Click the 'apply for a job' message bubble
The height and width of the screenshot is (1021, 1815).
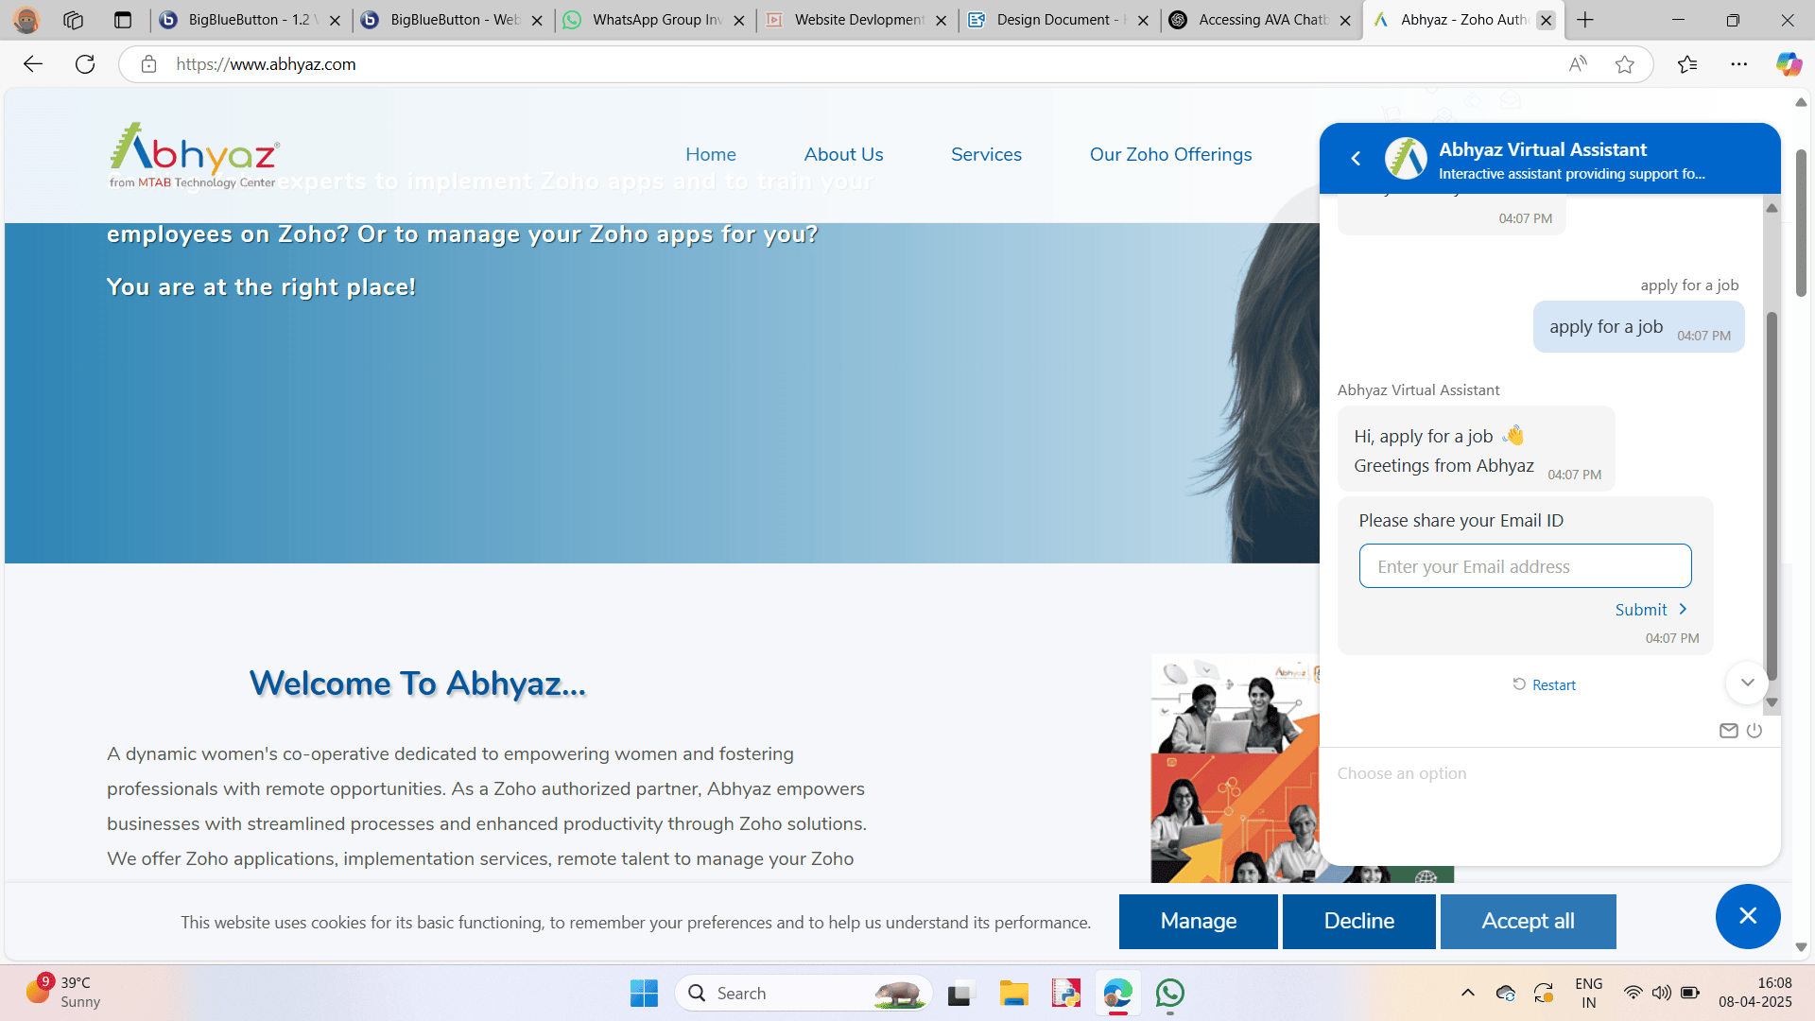point(1638,327)
